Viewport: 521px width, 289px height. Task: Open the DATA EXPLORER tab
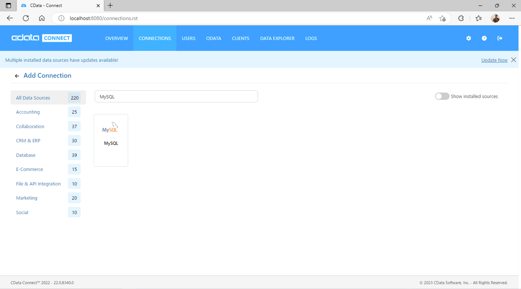tap(277, 38)
